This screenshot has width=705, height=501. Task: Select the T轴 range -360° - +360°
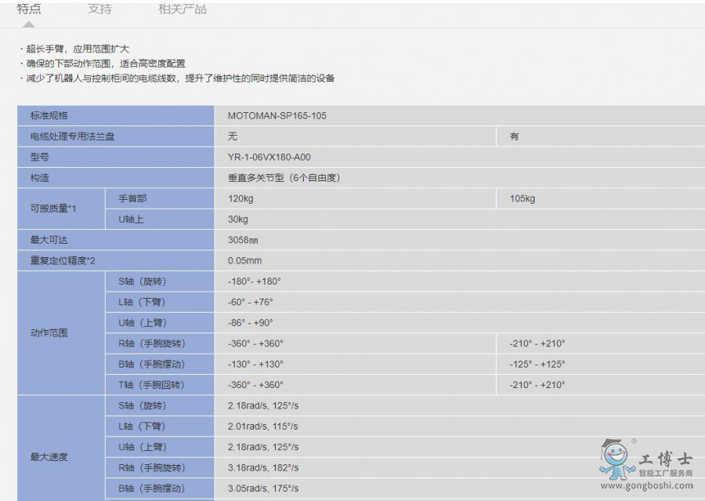(256, 385)
